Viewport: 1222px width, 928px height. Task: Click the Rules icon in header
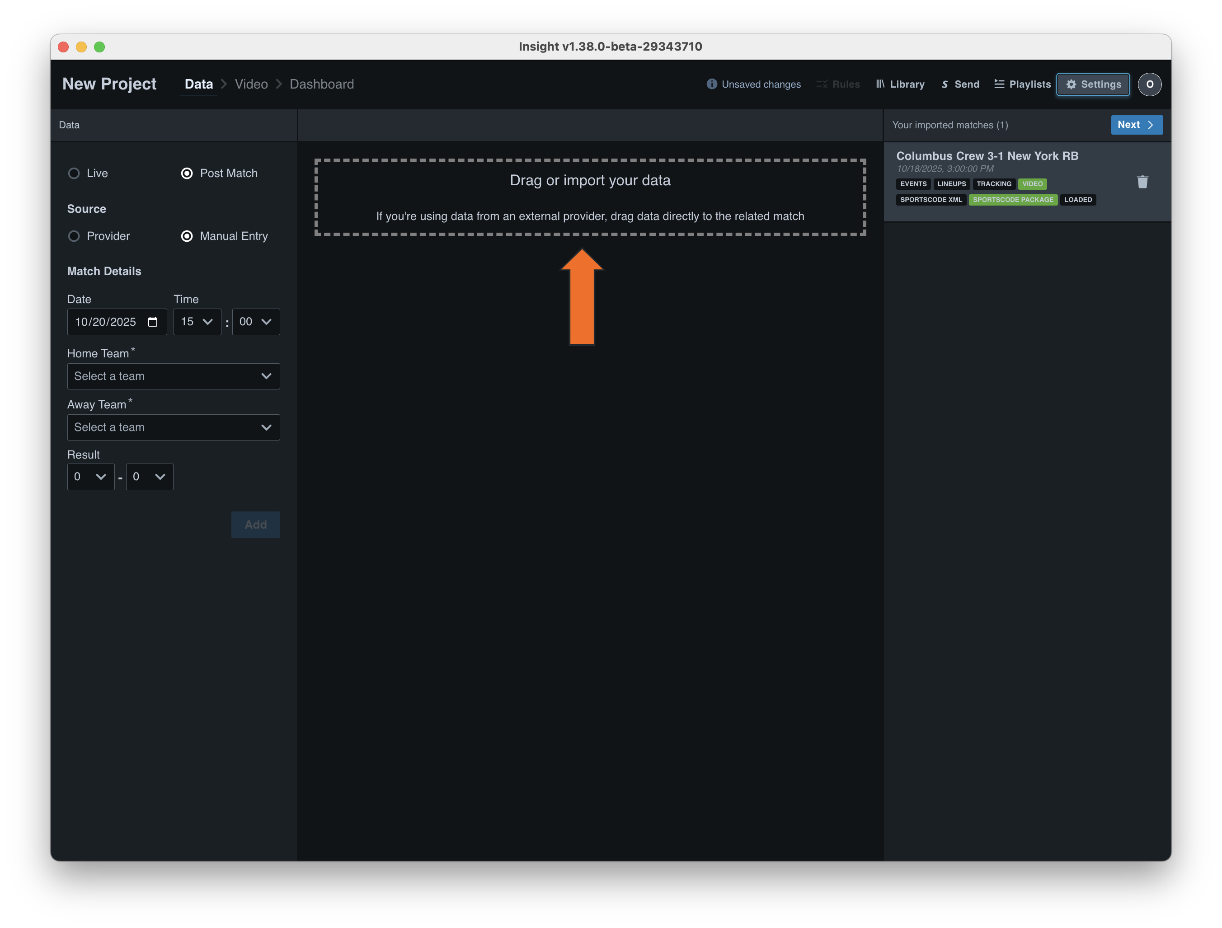(822, 84)
